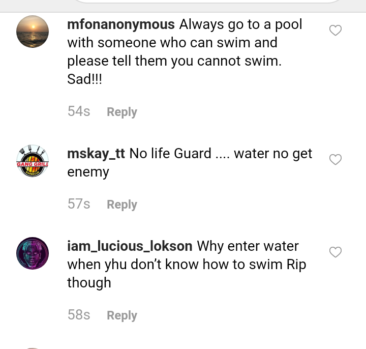Open the Gang Grill profile picture

(33, 161)
